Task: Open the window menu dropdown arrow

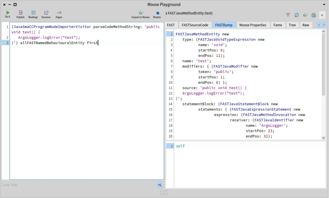Action: [324, 5]
